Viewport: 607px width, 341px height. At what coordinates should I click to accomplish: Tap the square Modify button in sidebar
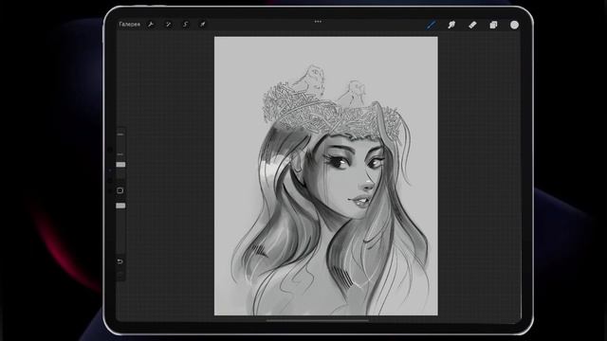point(120,190)
